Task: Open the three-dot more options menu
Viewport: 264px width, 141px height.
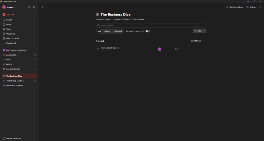Action: [260, 7]
